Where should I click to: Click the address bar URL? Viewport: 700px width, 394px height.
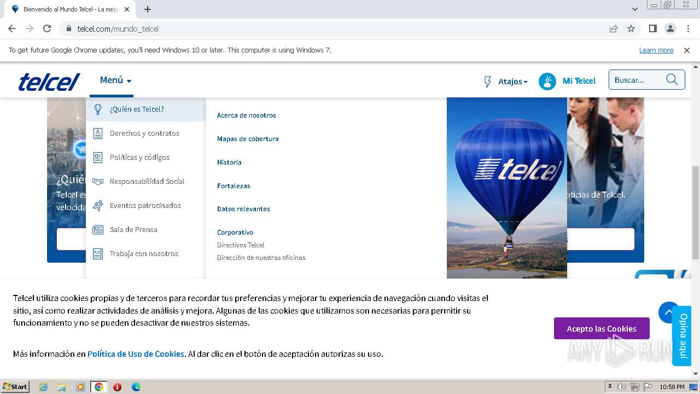click(118, 29)
